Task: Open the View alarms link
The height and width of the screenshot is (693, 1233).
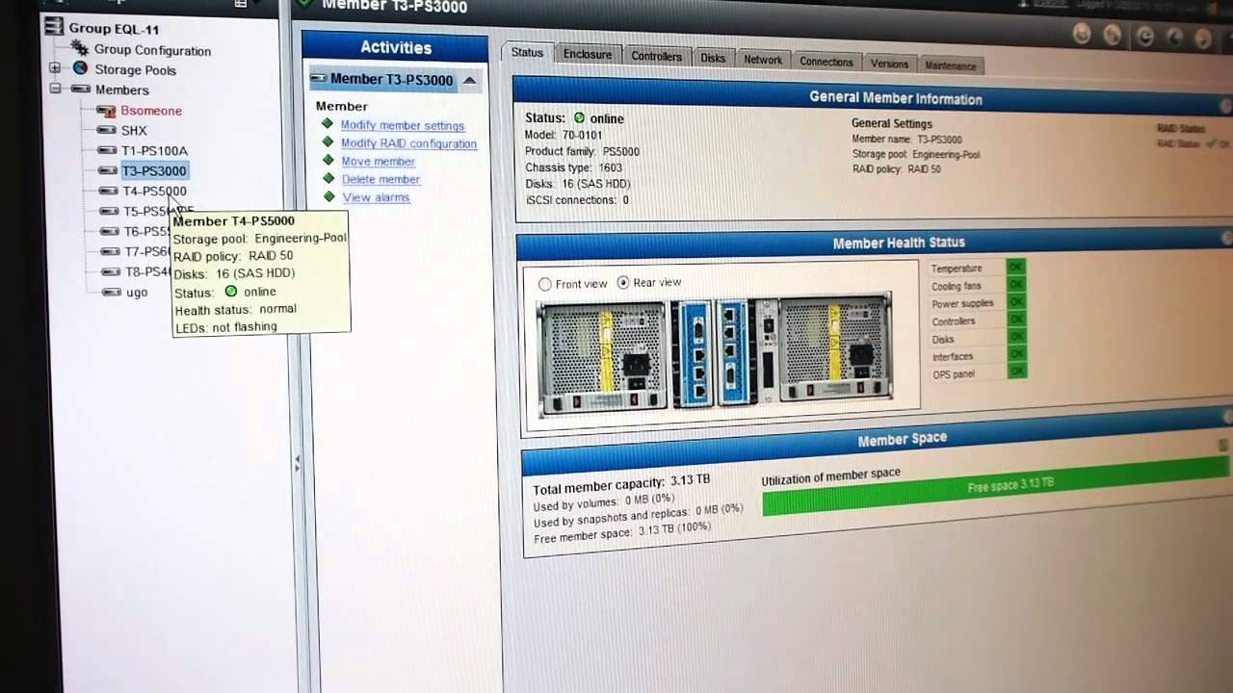Action: (376, 197)
